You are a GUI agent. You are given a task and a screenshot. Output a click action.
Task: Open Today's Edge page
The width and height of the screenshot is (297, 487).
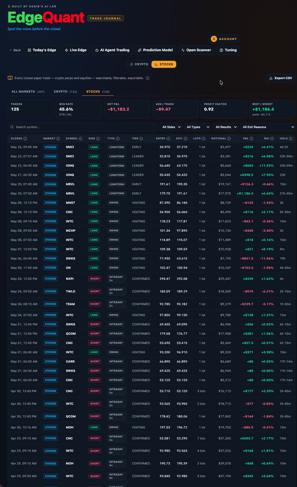42,50
